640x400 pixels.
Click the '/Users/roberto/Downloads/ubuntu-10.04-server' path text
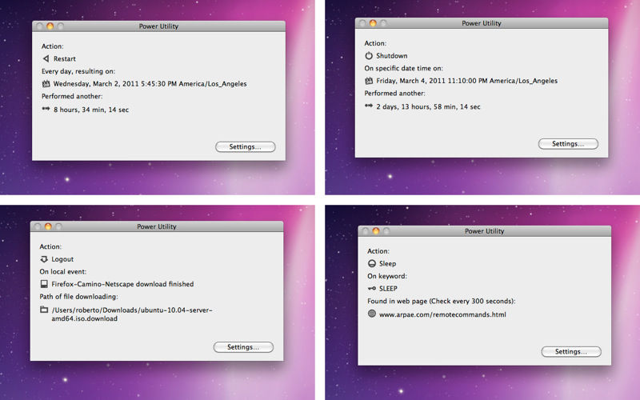click(132, 310)
